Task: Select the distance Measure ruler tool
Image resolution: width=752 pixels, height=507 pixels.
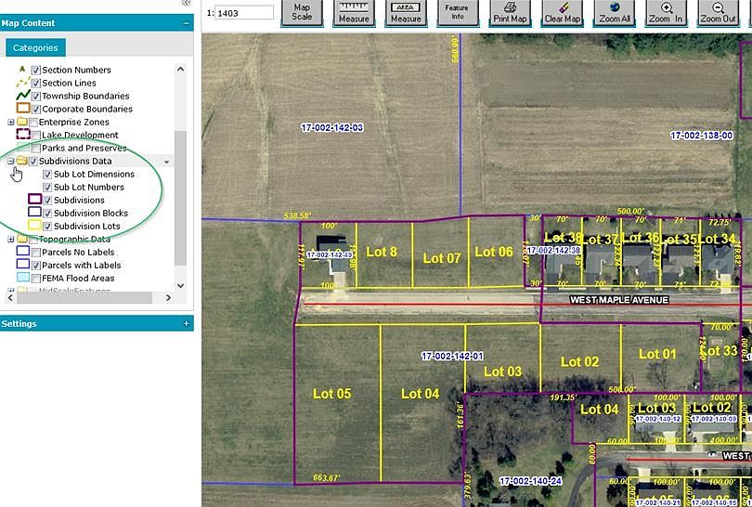Action: 354,12
